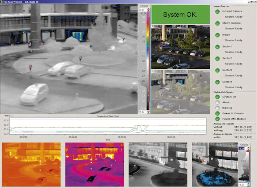Select the grayscale roundabout thermal thumbnail

point(158,165)
